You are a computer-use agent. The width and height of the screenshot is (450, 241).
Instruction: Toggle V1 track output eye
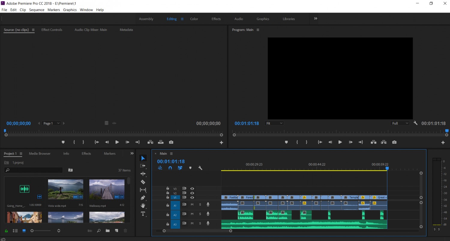pyautogui.click(x=192, y=197)
